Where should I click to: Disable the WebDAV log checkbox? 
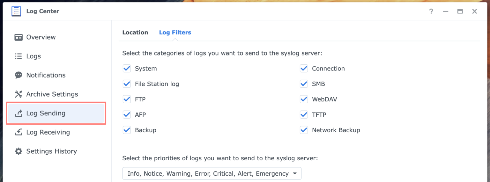coord(304,99)
